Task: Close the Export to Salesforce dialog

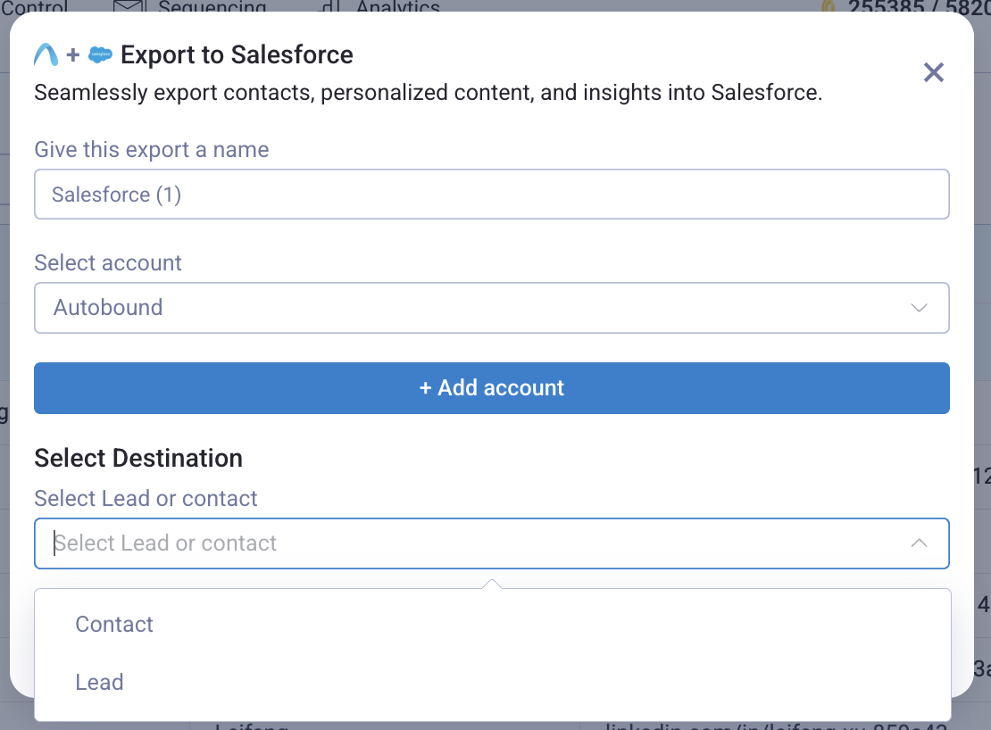Action: click(933, 72)
